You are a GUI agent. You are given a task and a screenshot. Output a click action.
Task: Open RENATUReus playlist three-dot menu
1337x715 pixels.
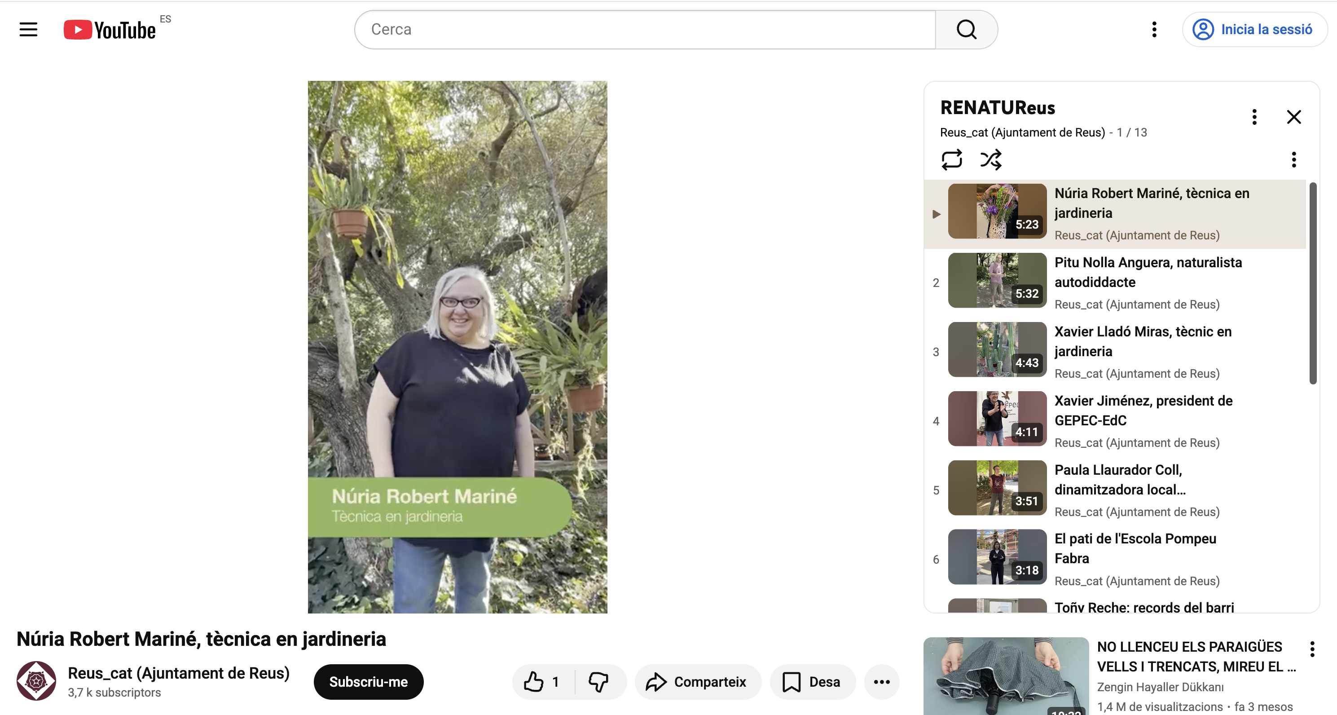click(x=1254, y=117)
